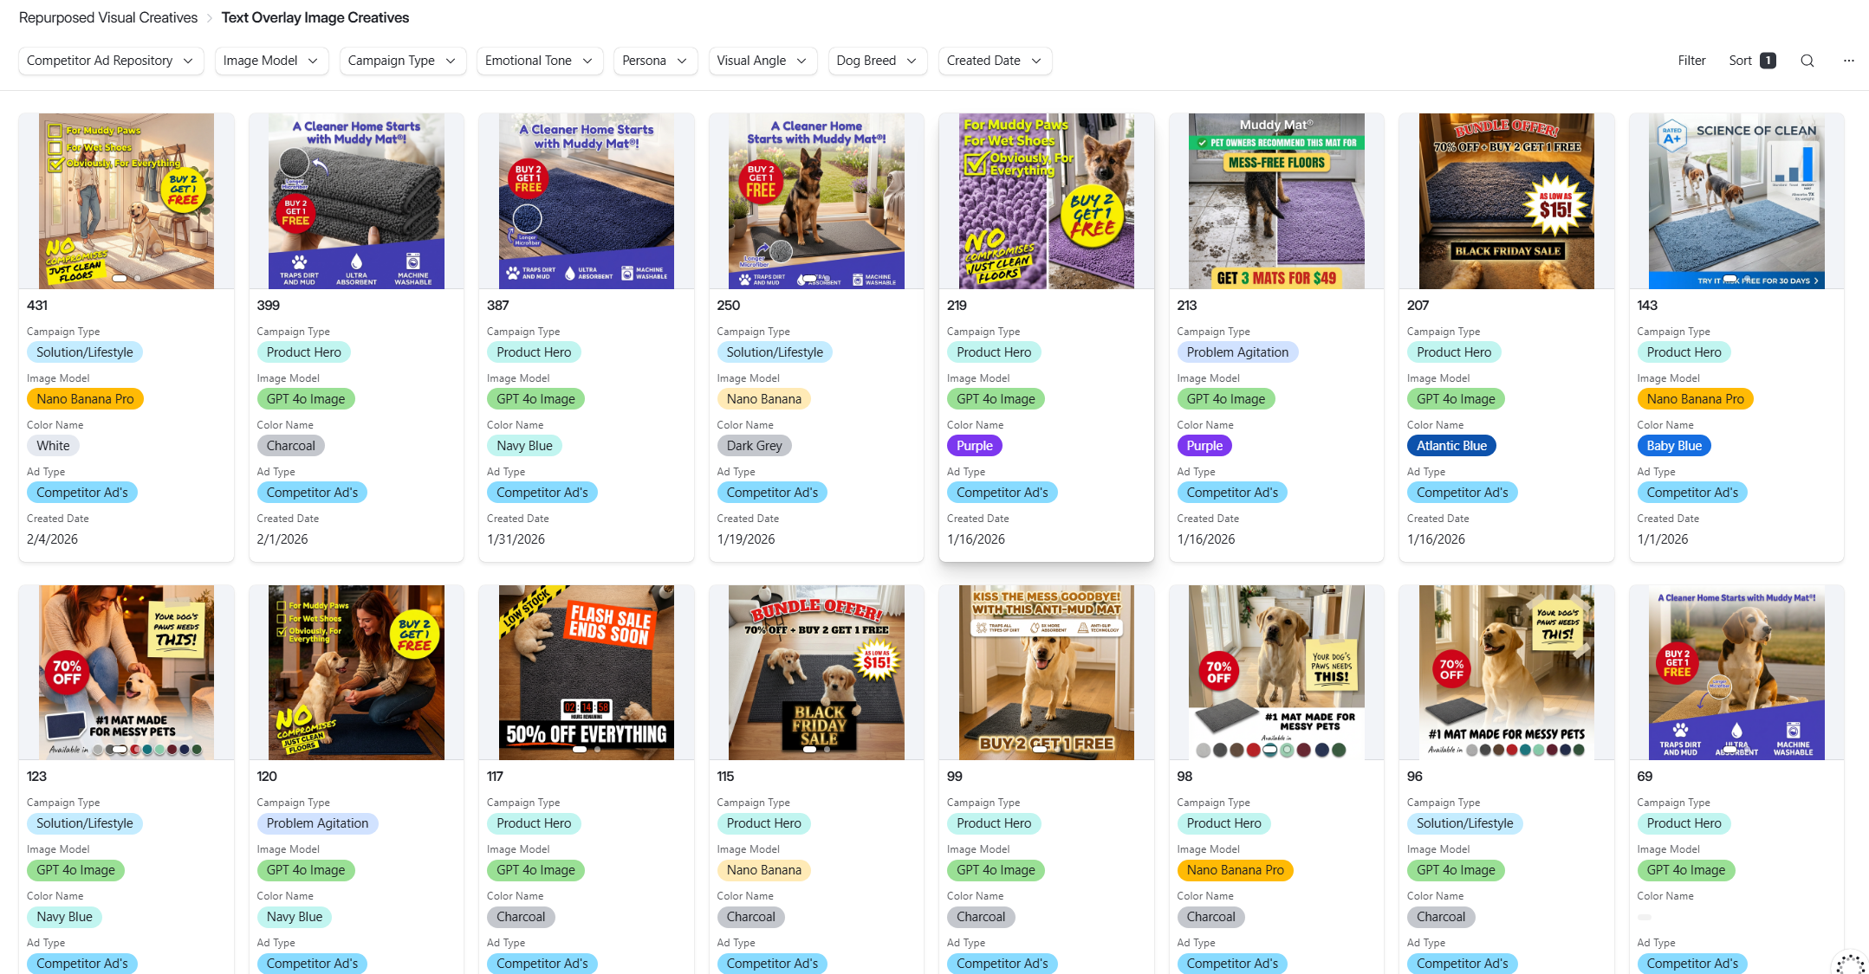Open the Dog Breed filter dropdown

click(x=877, y=61)
